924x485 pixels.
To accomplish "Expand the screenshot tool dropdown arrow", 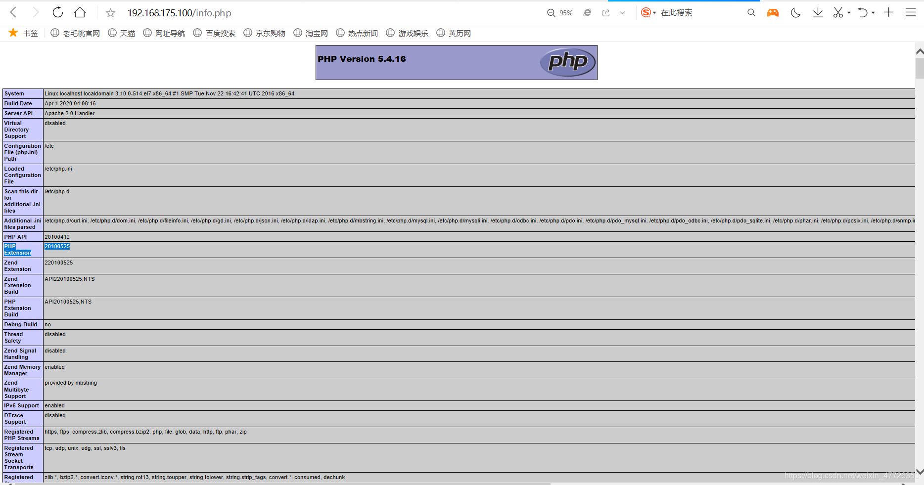I will point(849,13).
